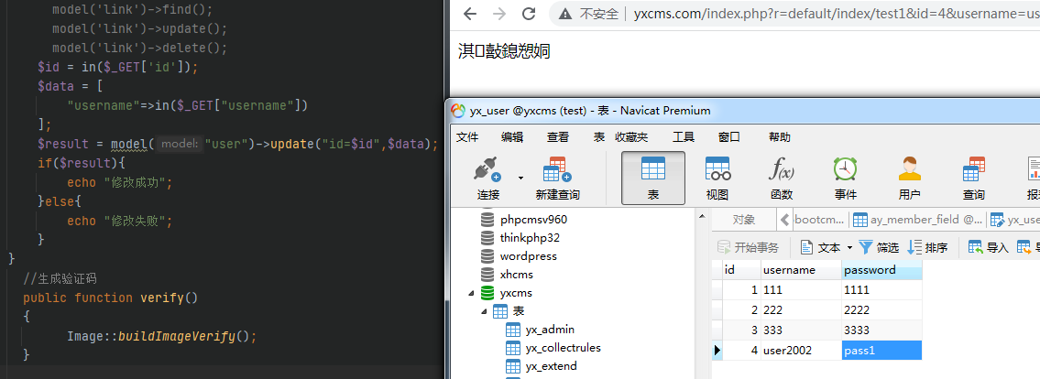Open Navicat 文件 menu
The height and width of the screenshot is (379, 1040).
click(x=467, y=137)
